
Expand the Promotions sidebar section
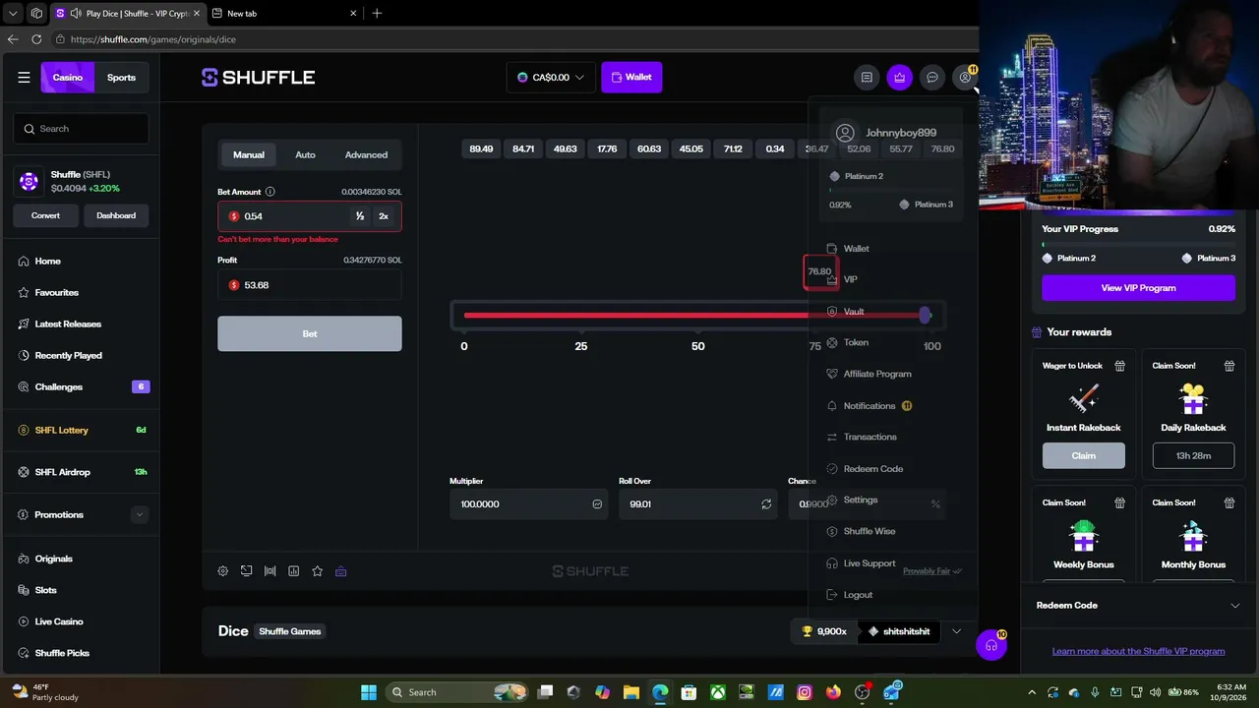tap(140, 515)
